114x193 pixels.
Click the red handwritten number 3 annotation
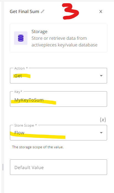[x=70, y=11]
